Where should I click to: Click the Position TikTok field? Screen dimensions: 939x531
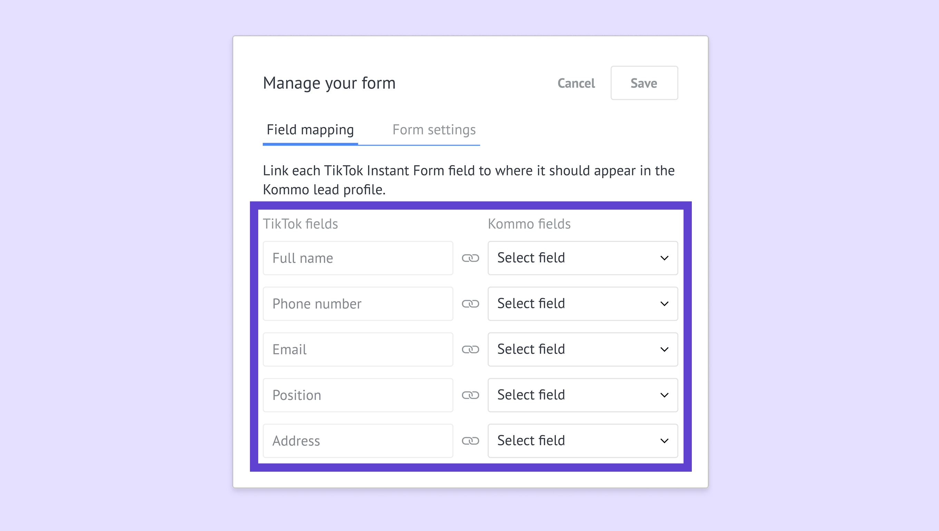coord(358,395)
